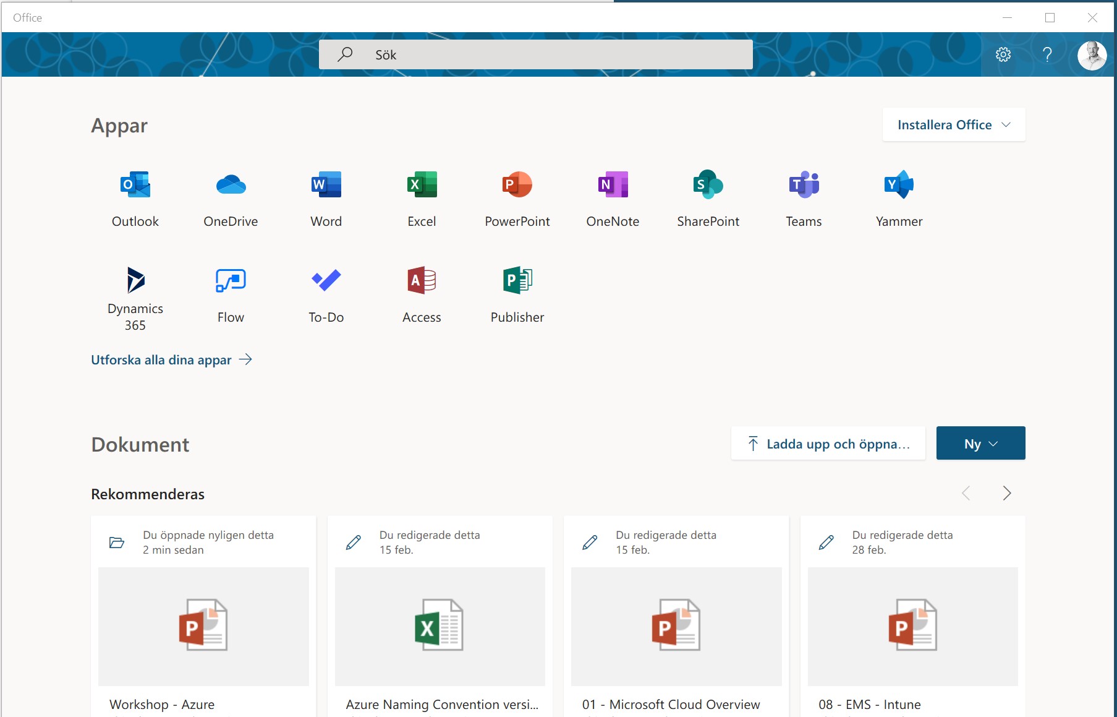Viewport: 1117px width, 717px height.
Task: Click the Sök search field
Action: point(536,54)
